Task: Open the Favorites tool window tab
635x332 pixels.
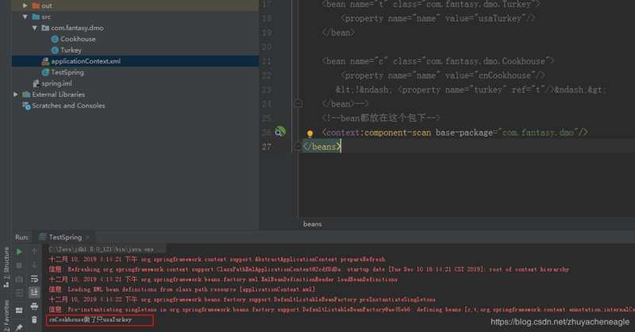Action: point(6,315)
